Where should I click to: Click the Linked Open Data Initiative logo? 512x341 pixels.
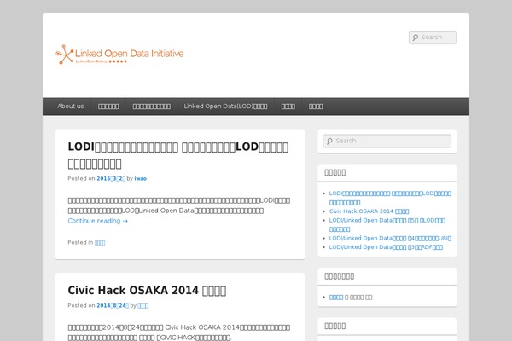pyautogui.click(x=119, y=55)
